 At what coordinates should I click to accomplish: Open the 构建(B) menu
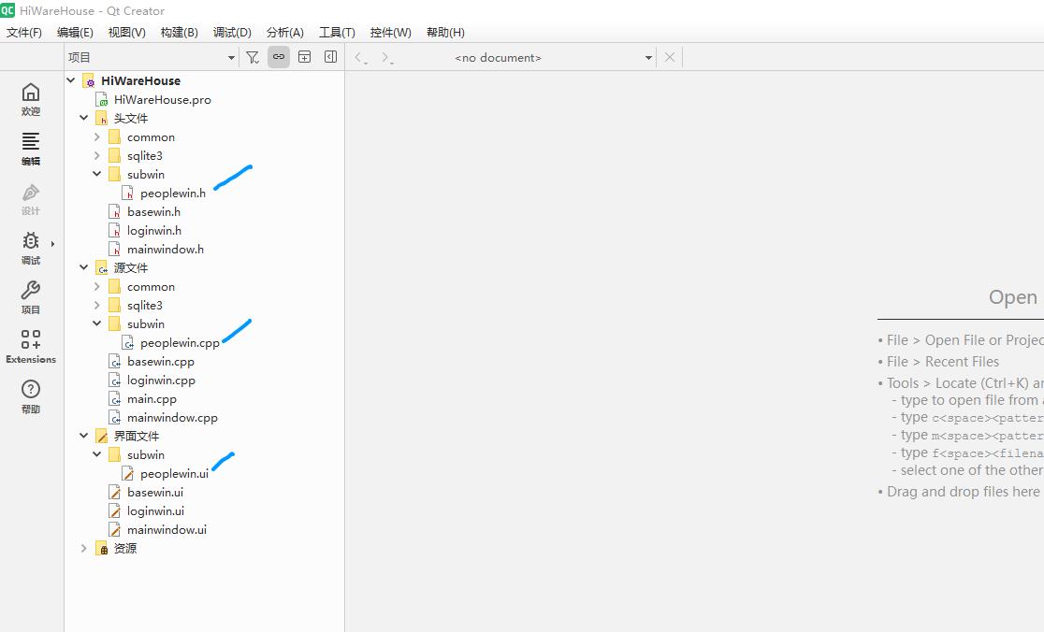179,32
